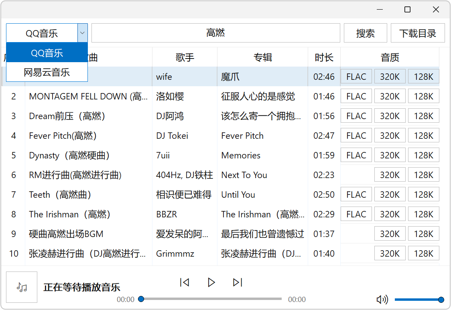Download 128K for Dream前压（高燃）
The height and width of the screenshot is (310, 451).
[423, 116]
